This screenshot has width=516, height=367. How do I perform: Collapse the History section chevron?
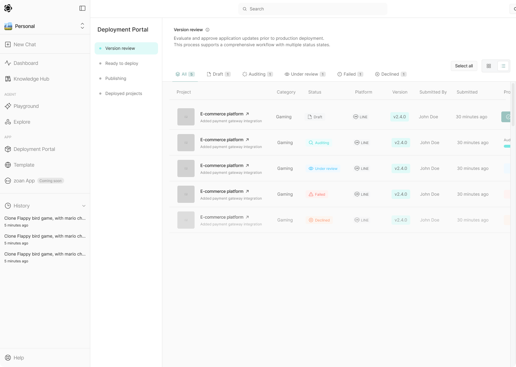tap(84, 206)
